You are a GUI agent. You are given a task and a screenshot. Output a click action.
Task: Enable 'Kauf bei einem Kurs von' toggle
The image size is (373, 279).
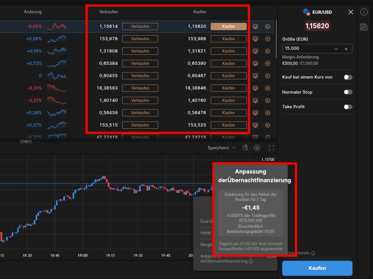tap(348, 78)
